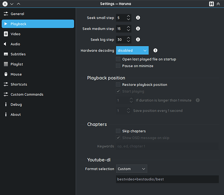Click the info icon beside Seek small step
Screen dimensions: 224x195
[138, 18]
